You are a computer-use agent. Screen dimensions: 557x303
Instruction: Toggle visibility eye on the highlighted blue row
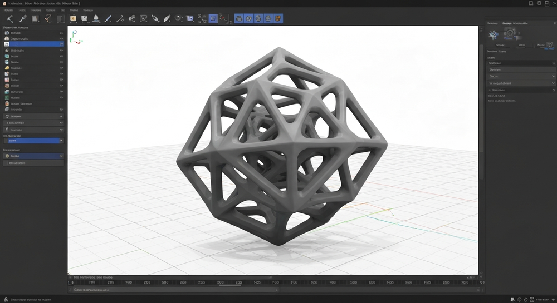[x=61, y=44]
